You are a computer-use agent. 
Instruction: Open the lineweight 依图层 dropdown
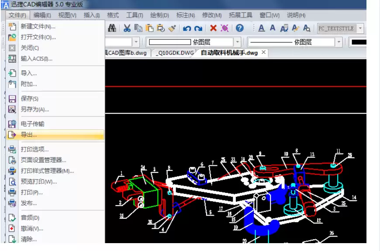[237, 42]
